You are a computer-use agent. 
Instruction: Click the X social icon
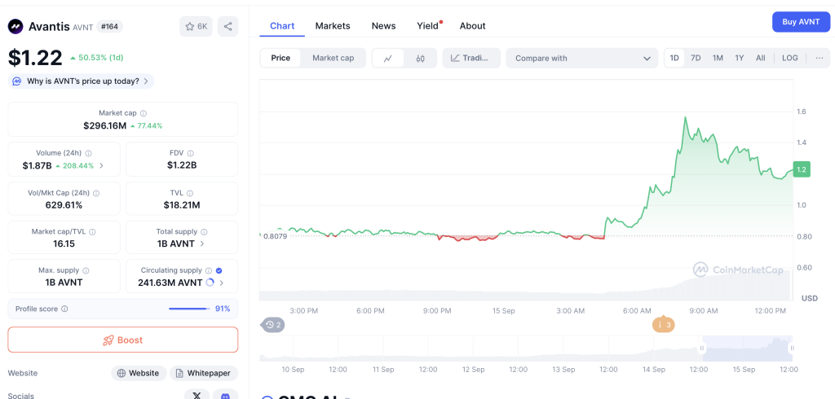[x=197, y=396]
